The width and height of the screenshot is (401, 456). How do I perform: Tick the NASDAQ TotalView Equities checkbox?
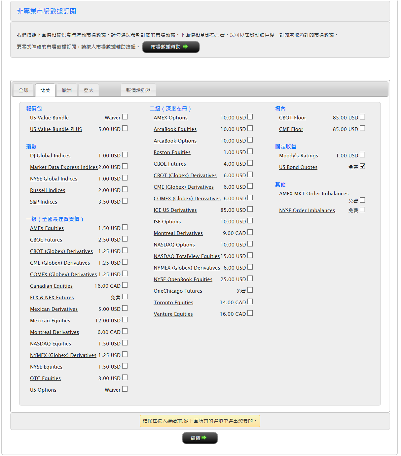pyautogui.click(x=250, y=255)
